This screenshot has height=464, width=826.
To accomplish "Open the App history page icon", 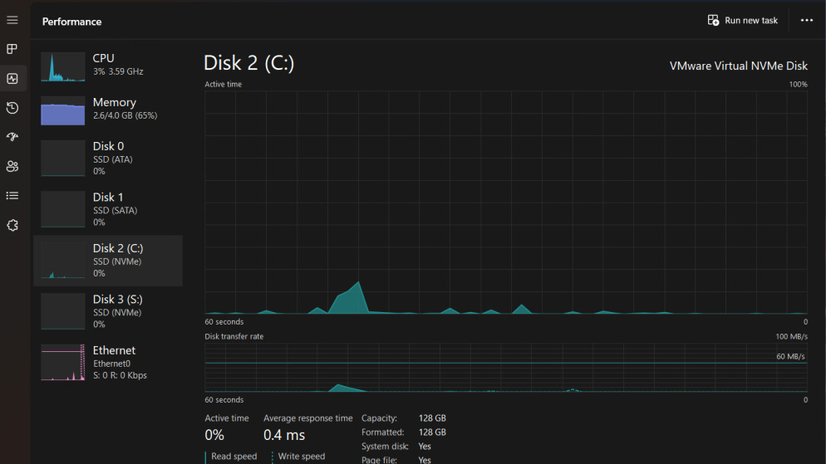I will pyautogui.click(x=12, y=108).
